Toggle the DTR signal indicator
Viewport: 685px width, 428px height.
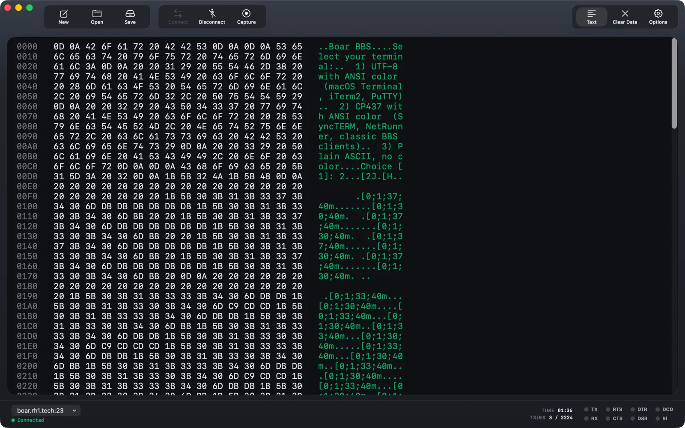pos(639,410)
